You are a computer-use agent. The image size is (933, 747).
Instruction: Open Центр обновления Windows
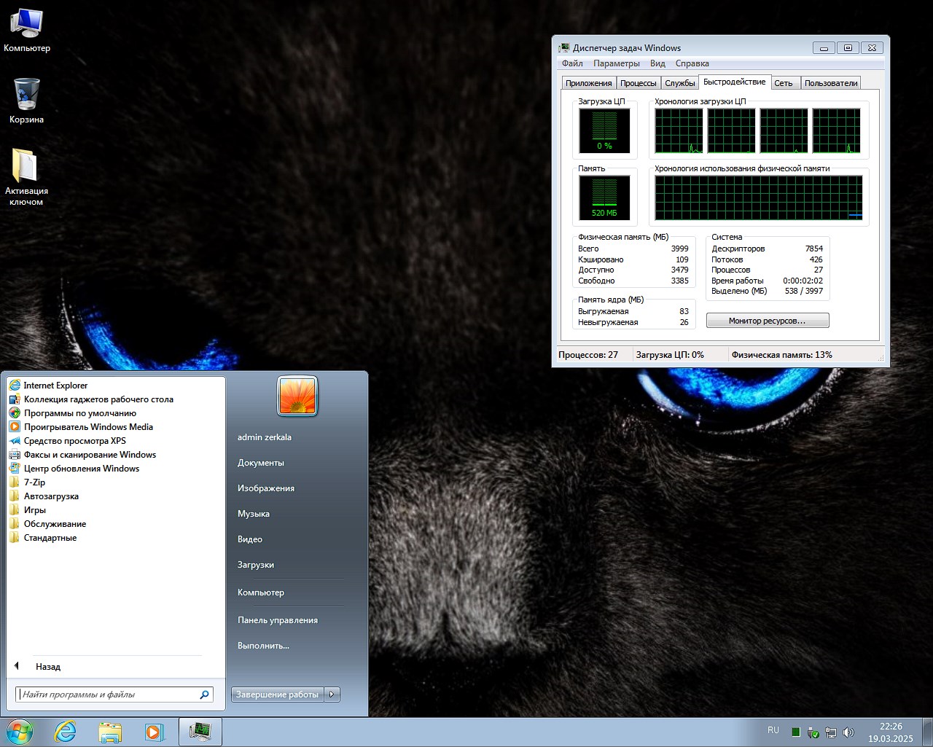[x=82, y=469]
